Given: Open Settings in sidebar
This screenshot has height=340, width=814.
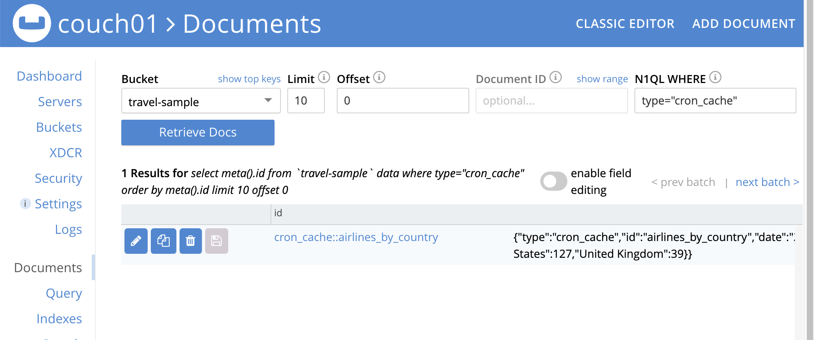Looking at the screenshot, I should tap(59, 204).
